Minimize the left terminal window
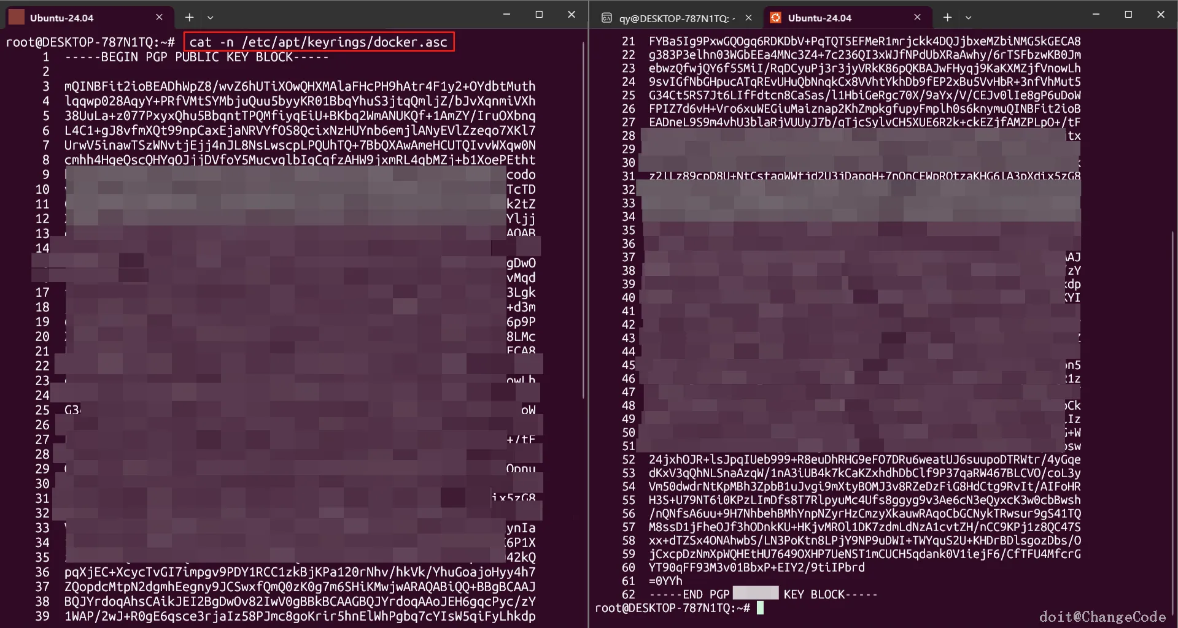 (506, 14)
